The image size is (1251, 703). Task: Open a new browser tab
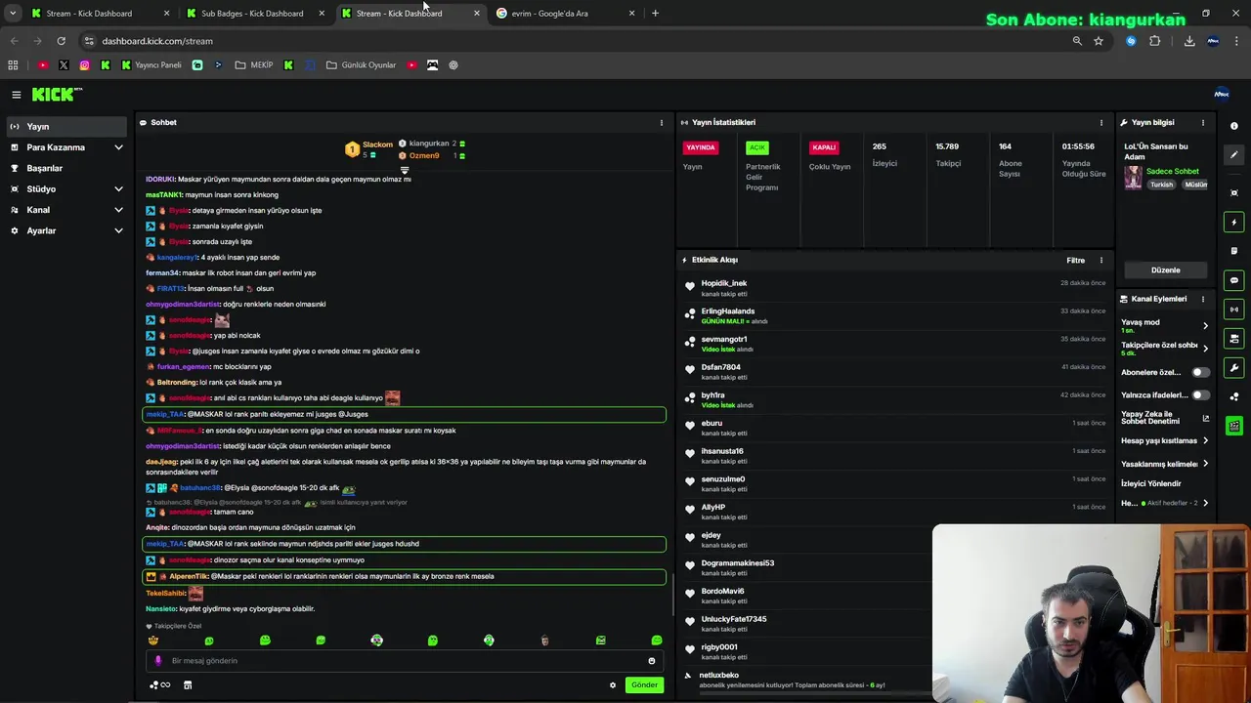[x=655, y=14]
